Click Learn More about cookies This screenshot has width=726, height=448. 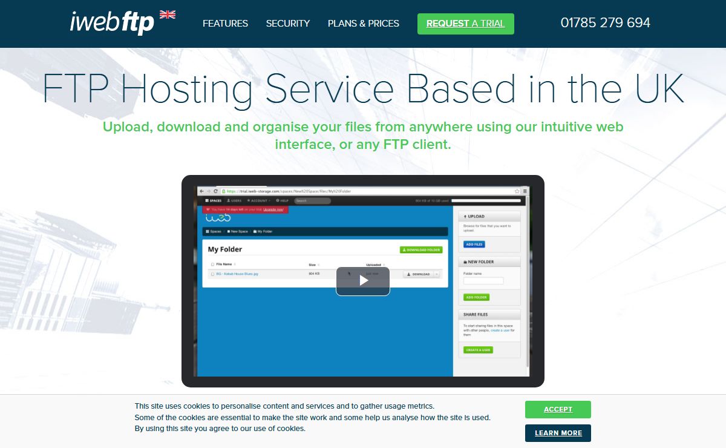coord(558,433)
